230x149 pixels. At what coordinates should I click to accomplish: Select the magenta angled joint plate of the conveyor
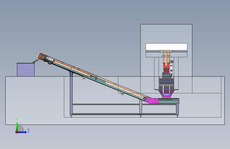point(152,100)
